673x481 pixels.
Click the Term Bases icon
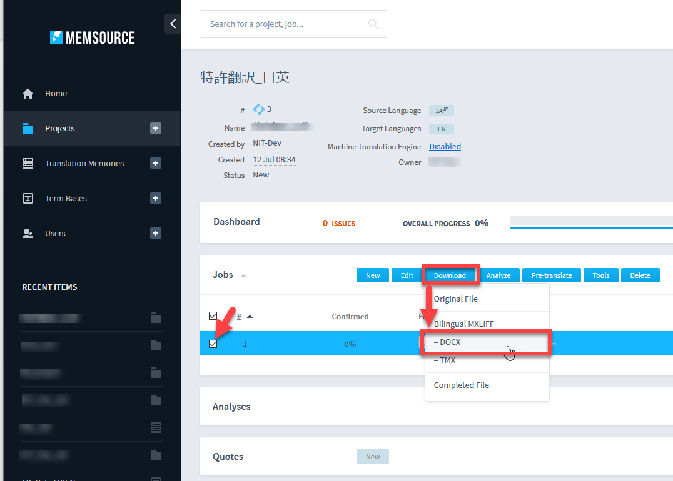pyautogui.click(x=28, y=199)
